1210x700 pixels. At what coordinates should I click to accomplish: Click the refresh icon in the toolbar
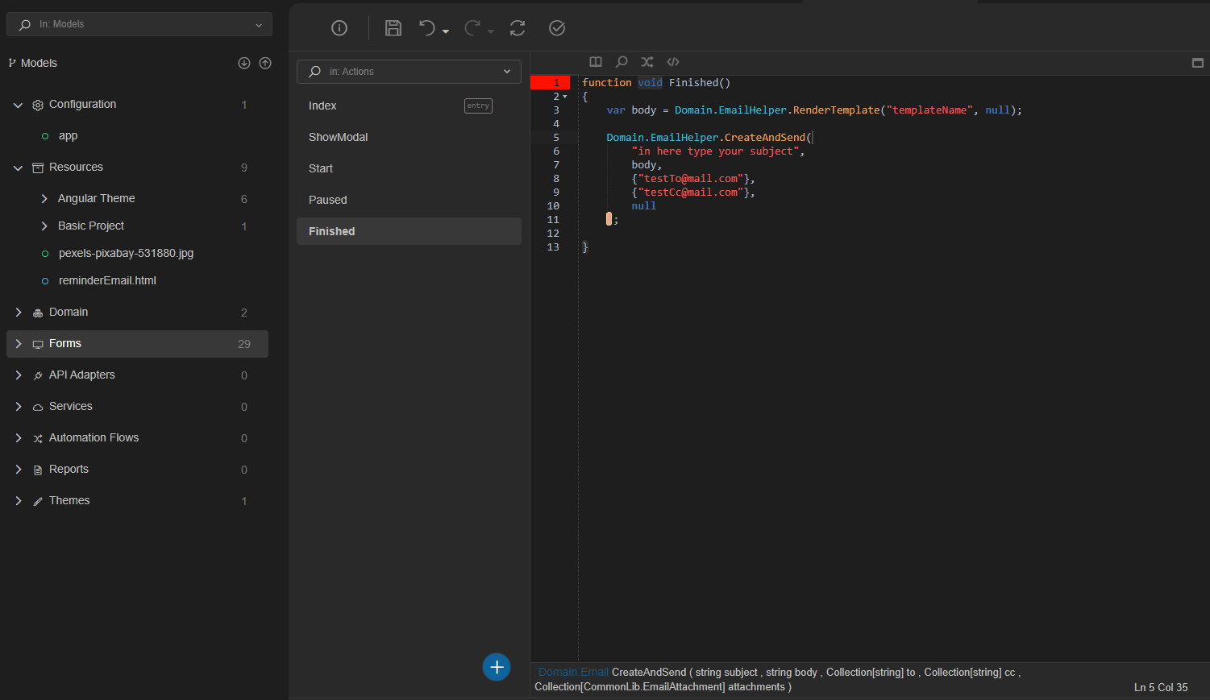coord(517,28)
